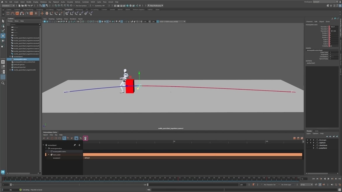
Task: Click Go to End of playback range
Action: [x=340, y=179]
